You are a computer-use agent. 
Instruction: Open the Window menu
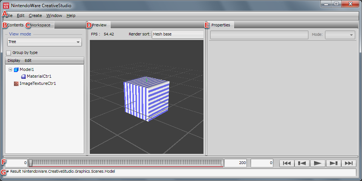pos(54,15)
